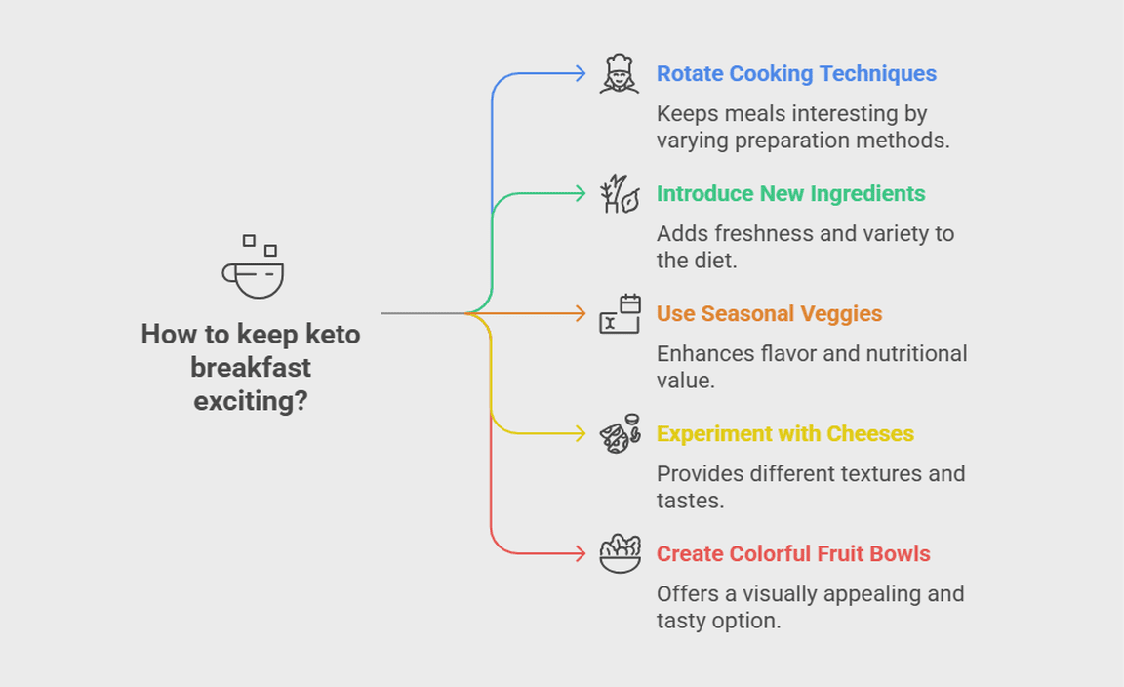Click the green arrowhead near plant icon
Viewport: 1124px width, 687px height.
[x=580, y=194]
